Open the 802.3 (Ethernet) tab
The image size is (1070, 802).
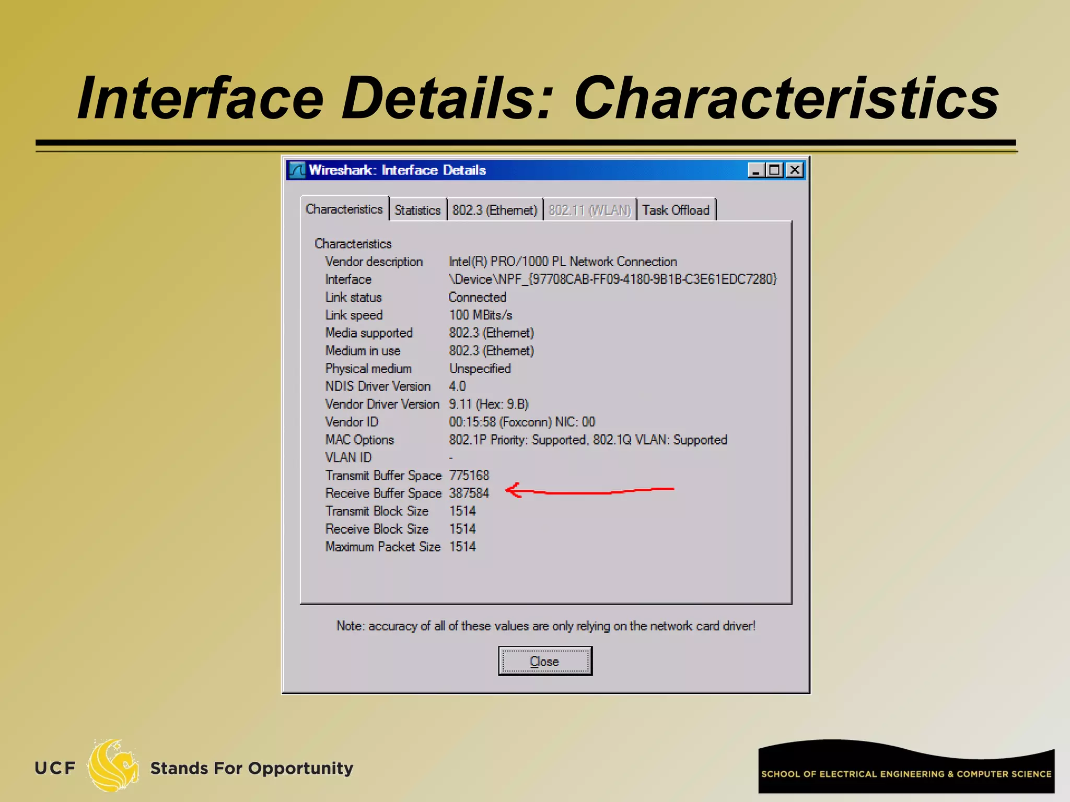pos(494,210)
